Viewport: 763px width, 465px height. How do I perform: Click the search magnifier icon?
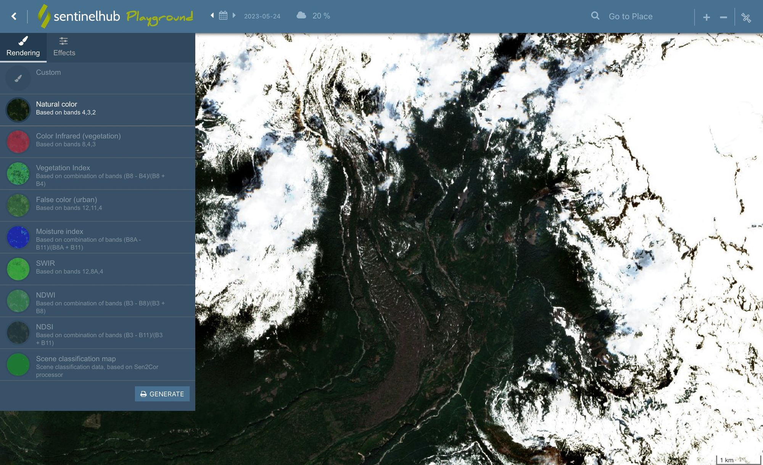(595, 16)
